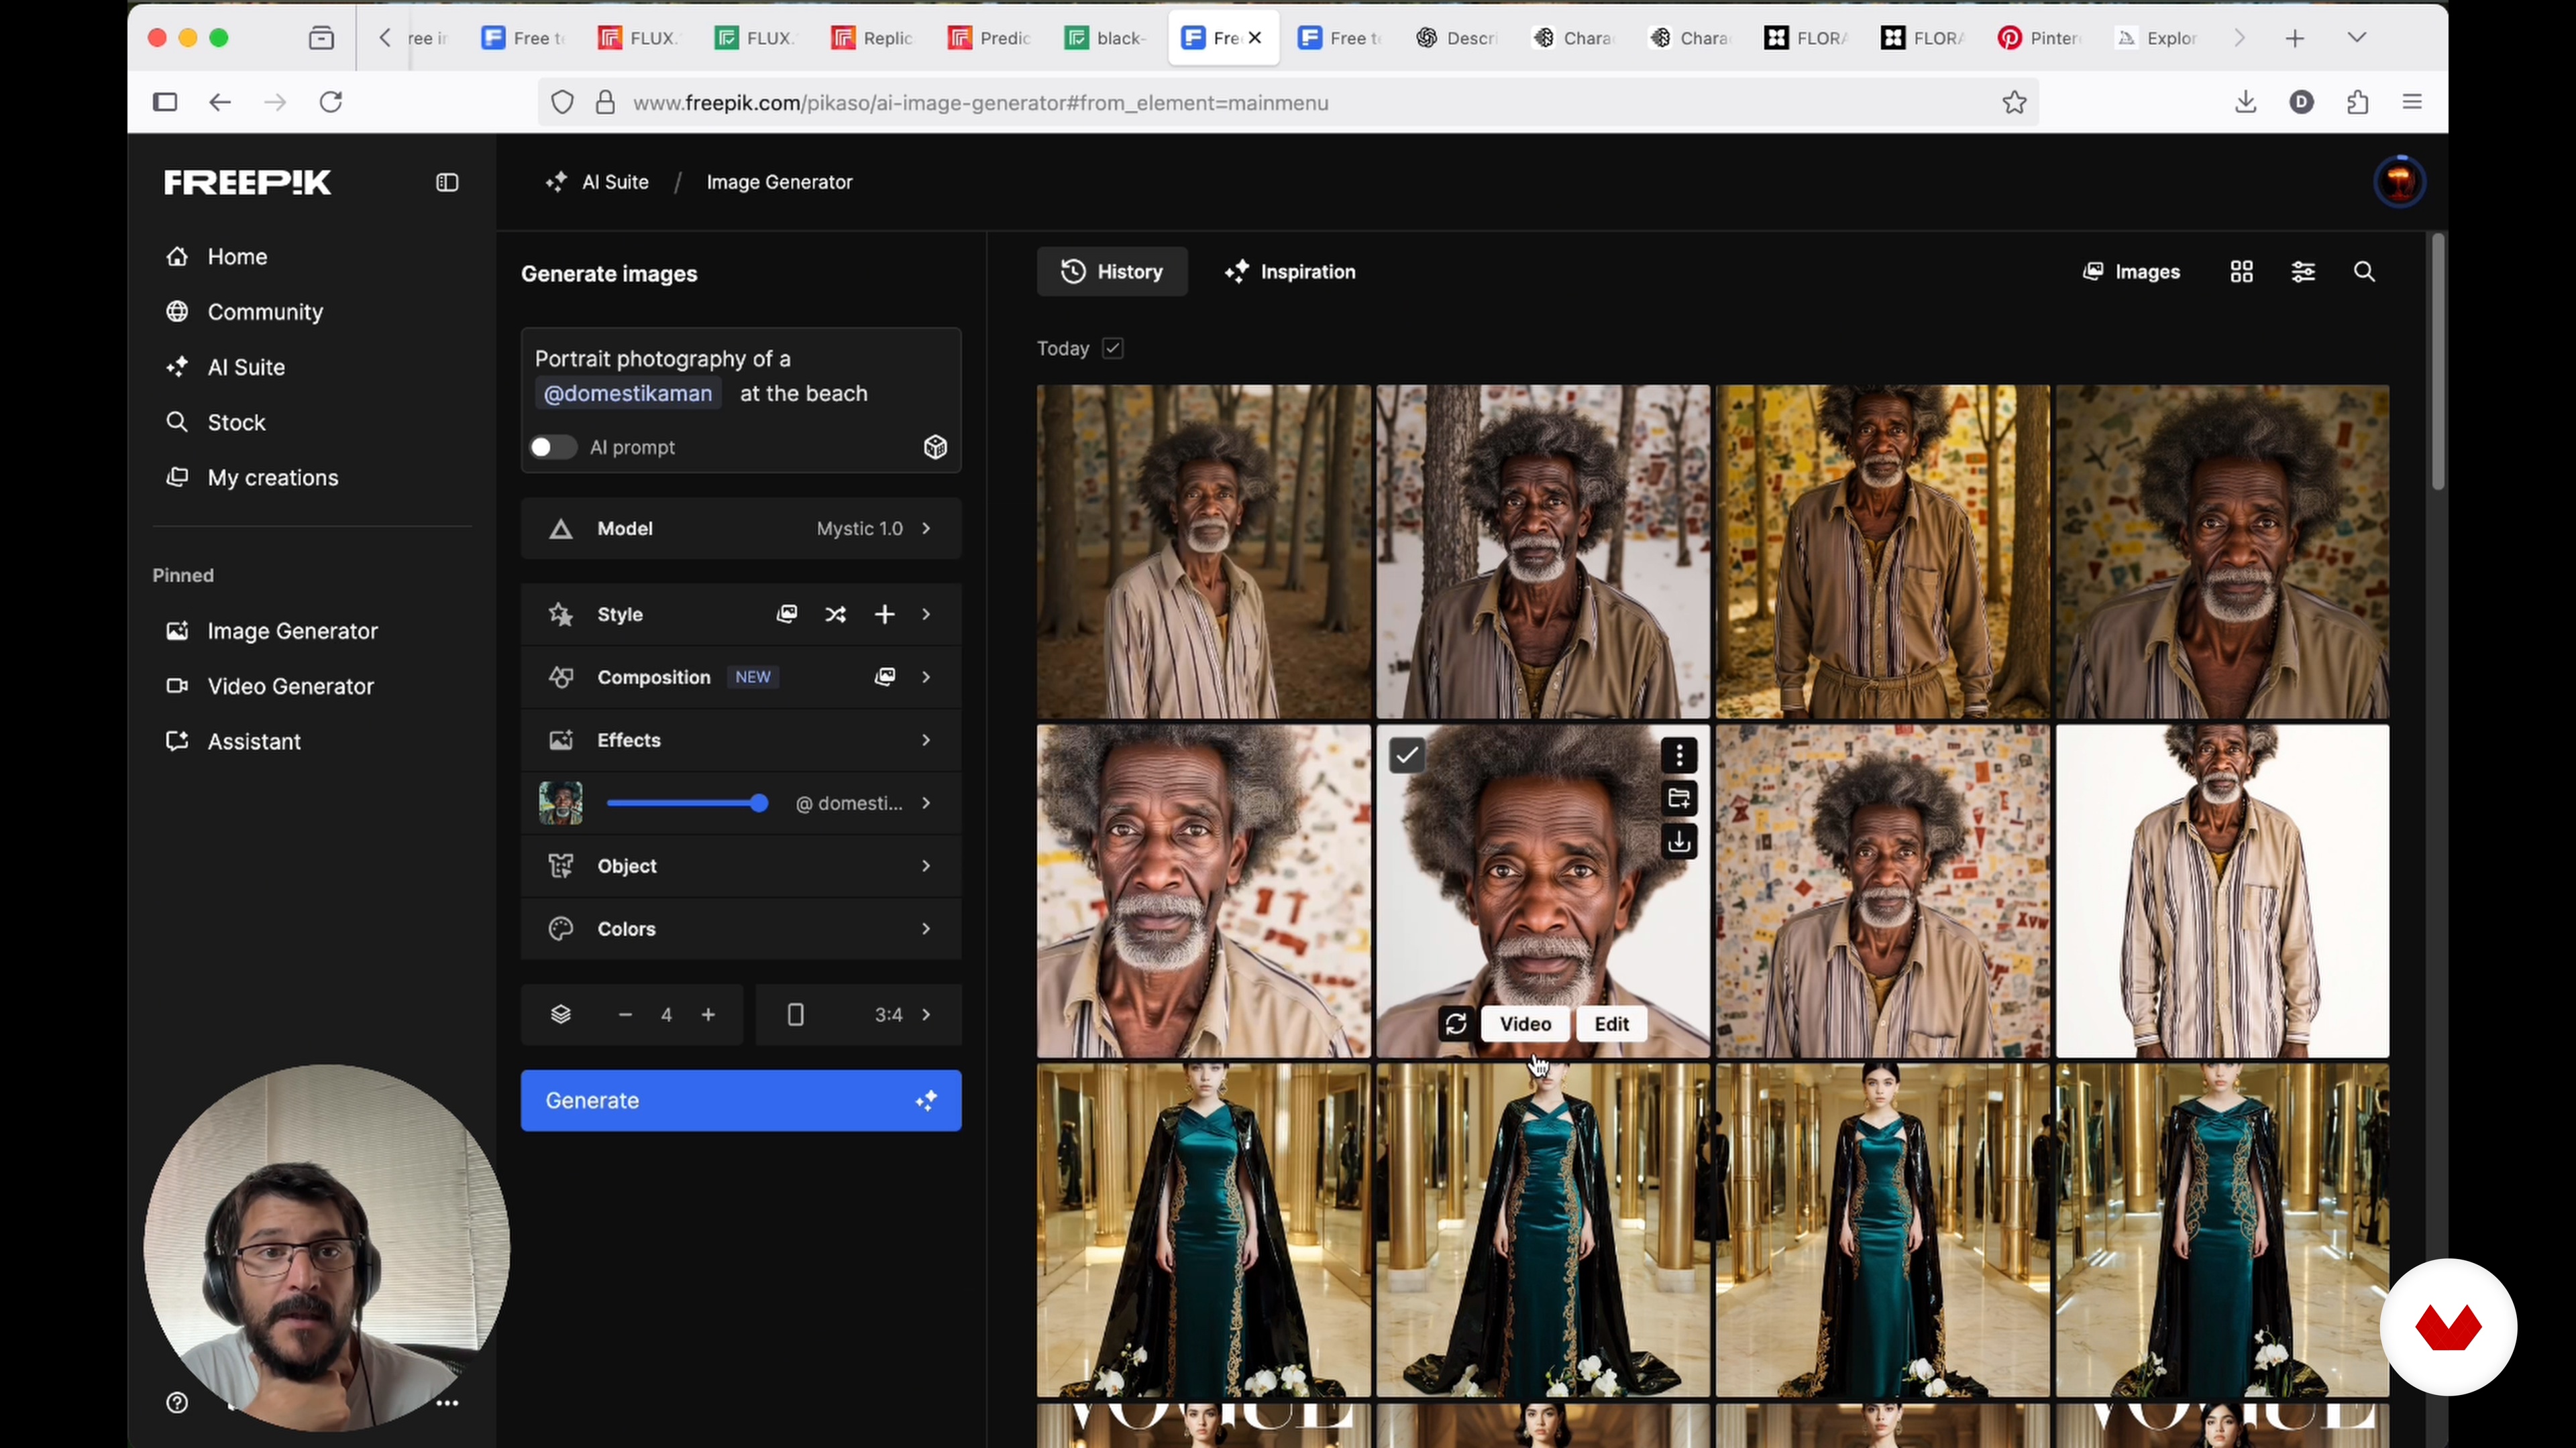Screen dimensions: 2576x1448
Task: Open AI Suite in the sidebar
Action: [225, 367]
